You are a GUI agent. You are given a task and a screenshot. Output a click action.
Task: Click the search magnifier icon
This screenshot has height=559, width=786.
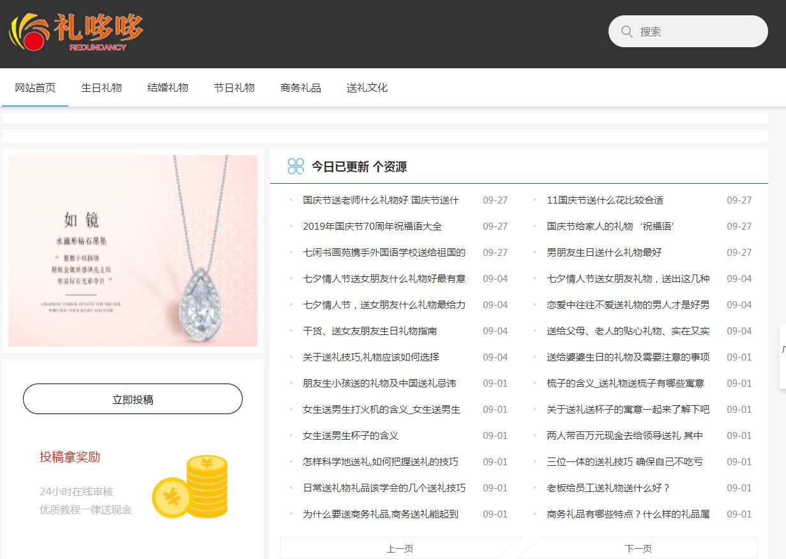(x=627, y=32)
